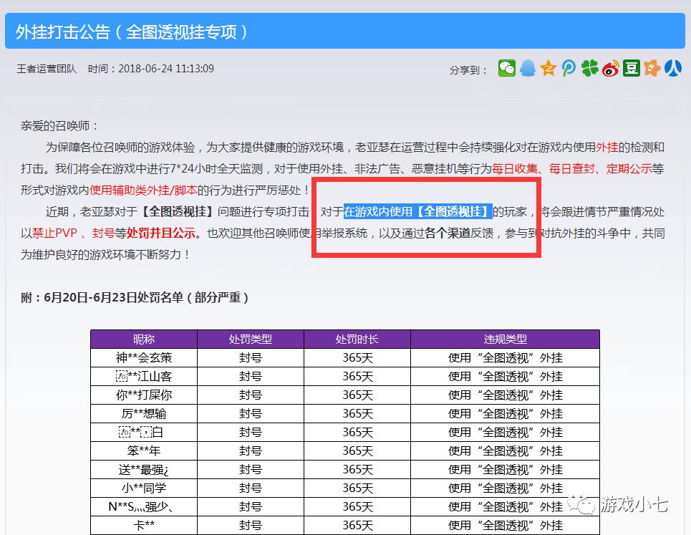Click 365天 in the 卡** row
This screenshot has height=535, width=691.
point(357,525)
